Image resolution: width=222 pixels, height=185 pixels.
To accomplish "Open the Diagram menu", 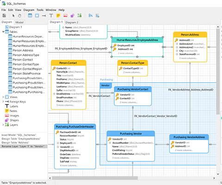I will click(x=29, y=10).
